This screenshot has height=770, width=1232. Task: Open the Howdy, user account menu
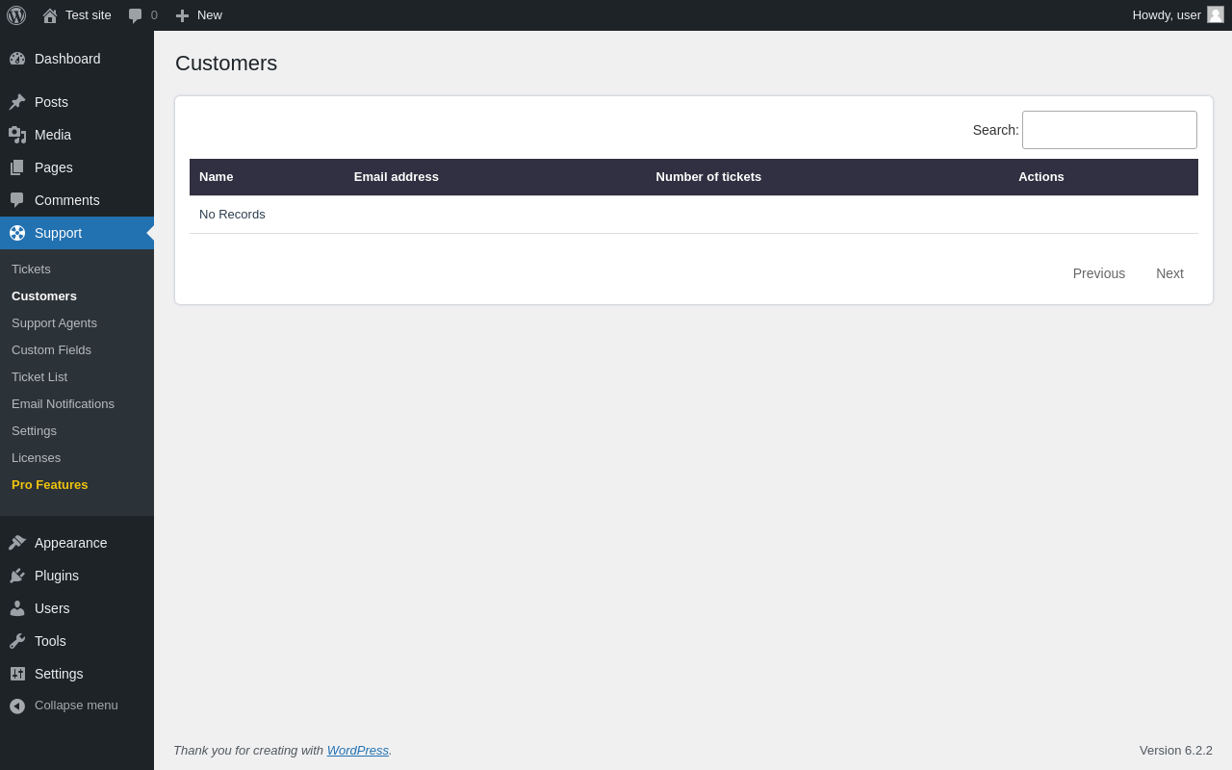tap(1178, 15)
